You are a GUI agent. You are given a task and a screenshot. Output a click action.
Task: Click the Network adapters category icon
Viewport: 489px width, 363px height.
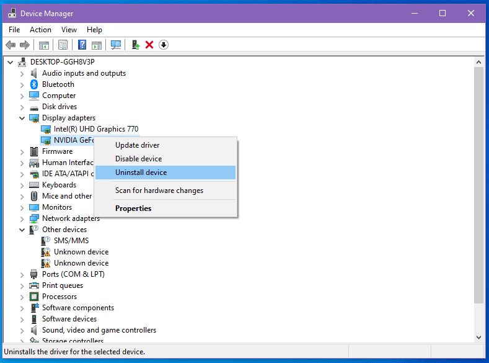(34, 218)
